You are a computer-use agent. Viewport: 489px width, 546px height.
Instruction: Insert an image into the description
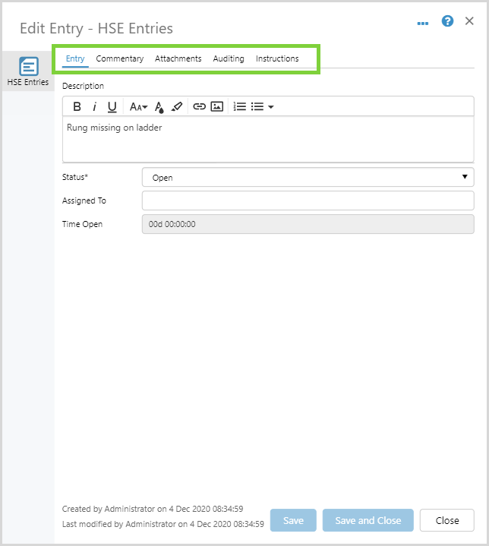coord(216,107)
